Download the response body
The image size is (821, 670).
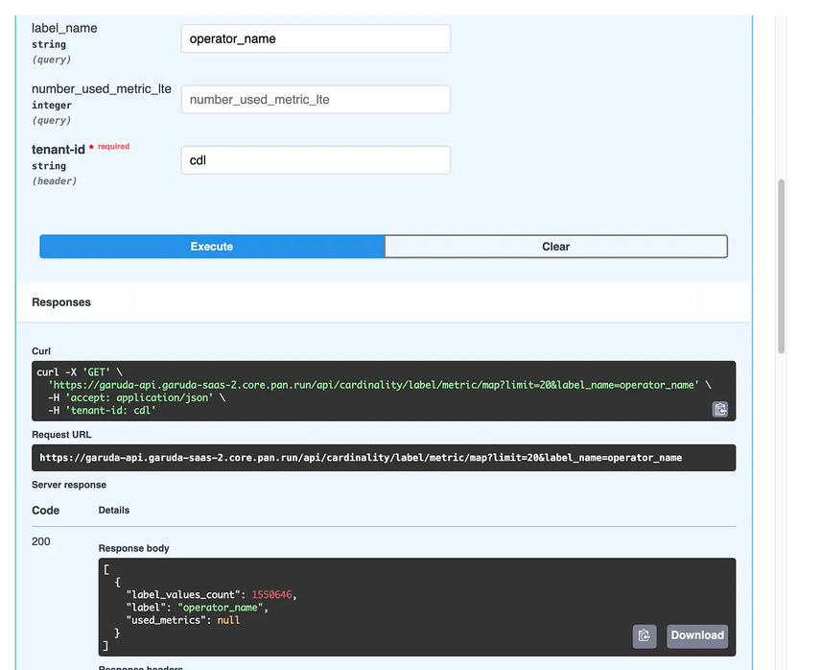click(x=697, y=635)
